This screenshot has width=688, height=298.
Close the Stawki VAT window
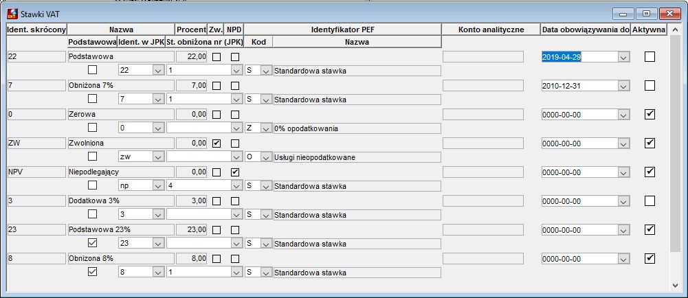click(x=670, y=14)
